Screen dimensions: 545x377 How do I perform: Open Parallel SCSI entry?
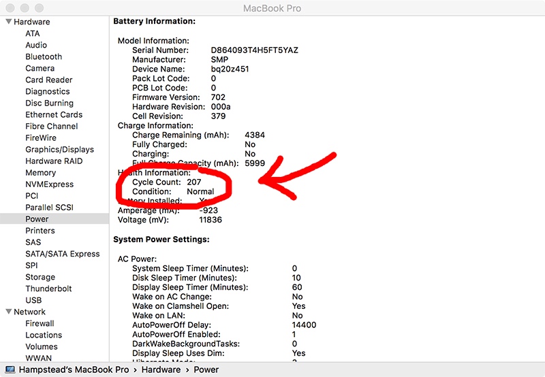(x=49, y=208)
